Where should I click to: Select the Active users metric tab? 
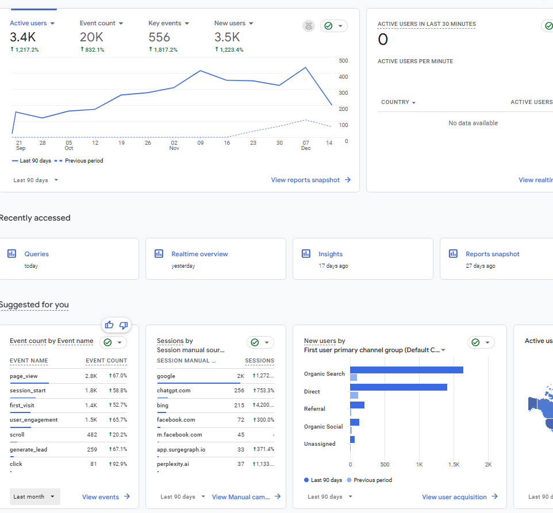(32, 24)
